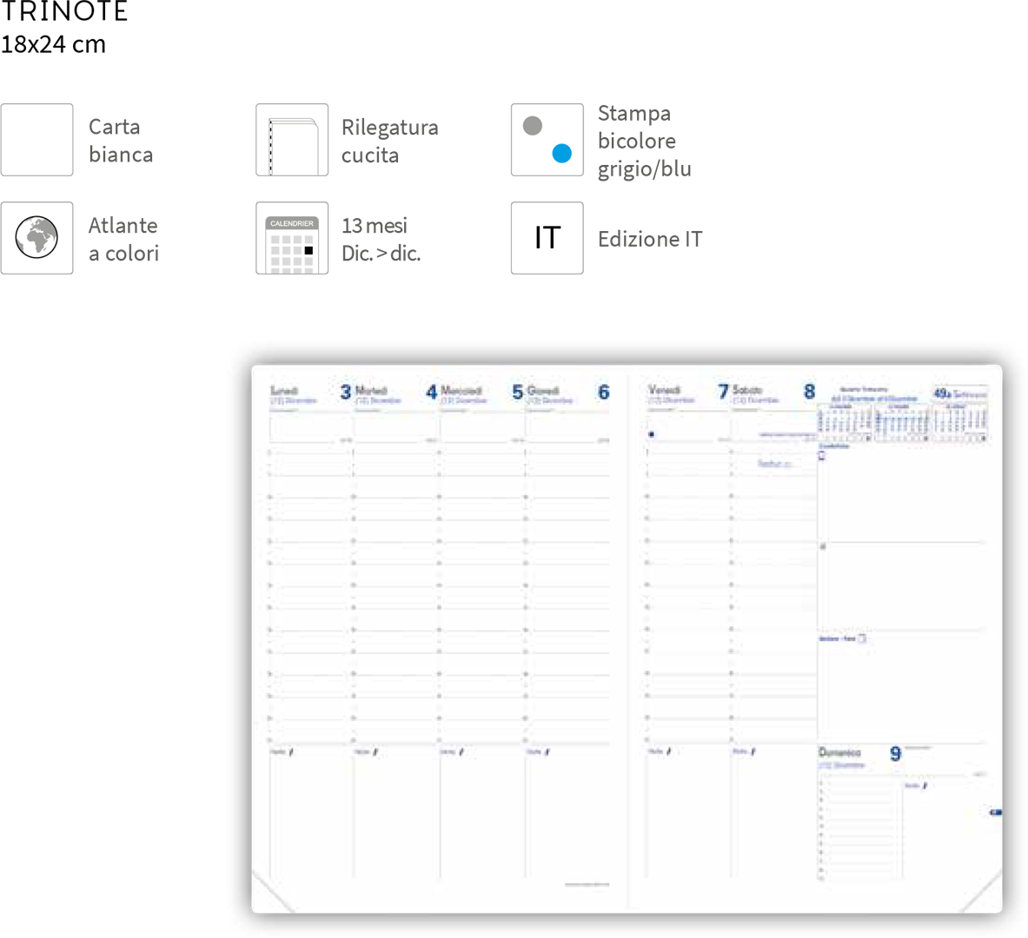
Task: Click the 13 mesi Dic. > dic. label
Action: tap(381, 239)
